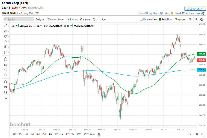Open chart settings gear icon
207x138 pixels.
190,19
